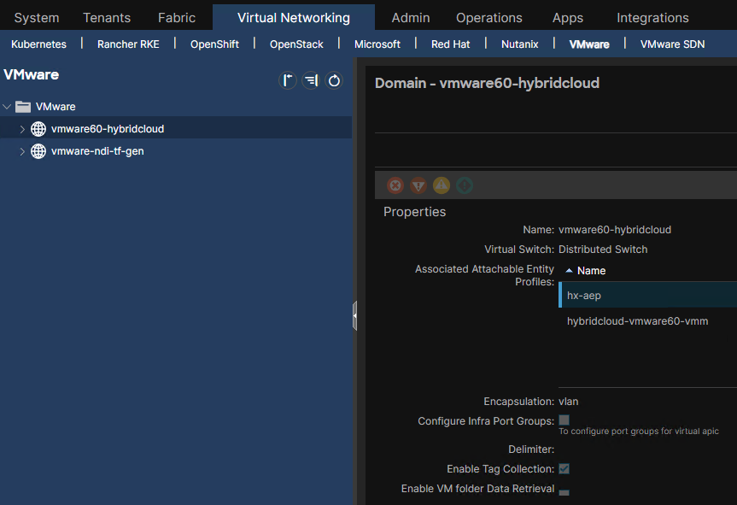Select the hx-aep profile row
This screenshot has height=505, width=737.
647,296
